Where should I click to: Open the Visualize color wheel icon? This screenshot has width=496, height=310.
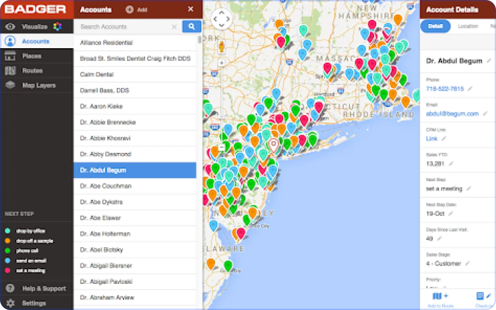click(57, 27)
